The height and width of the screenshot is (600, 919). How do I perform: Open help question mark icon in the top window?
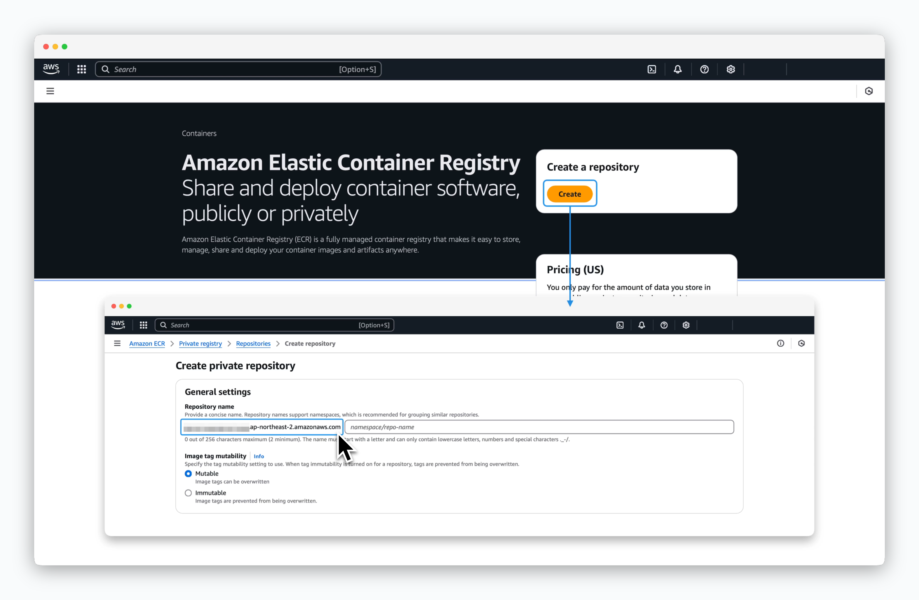pyautogui.click(x=704, y=69)
